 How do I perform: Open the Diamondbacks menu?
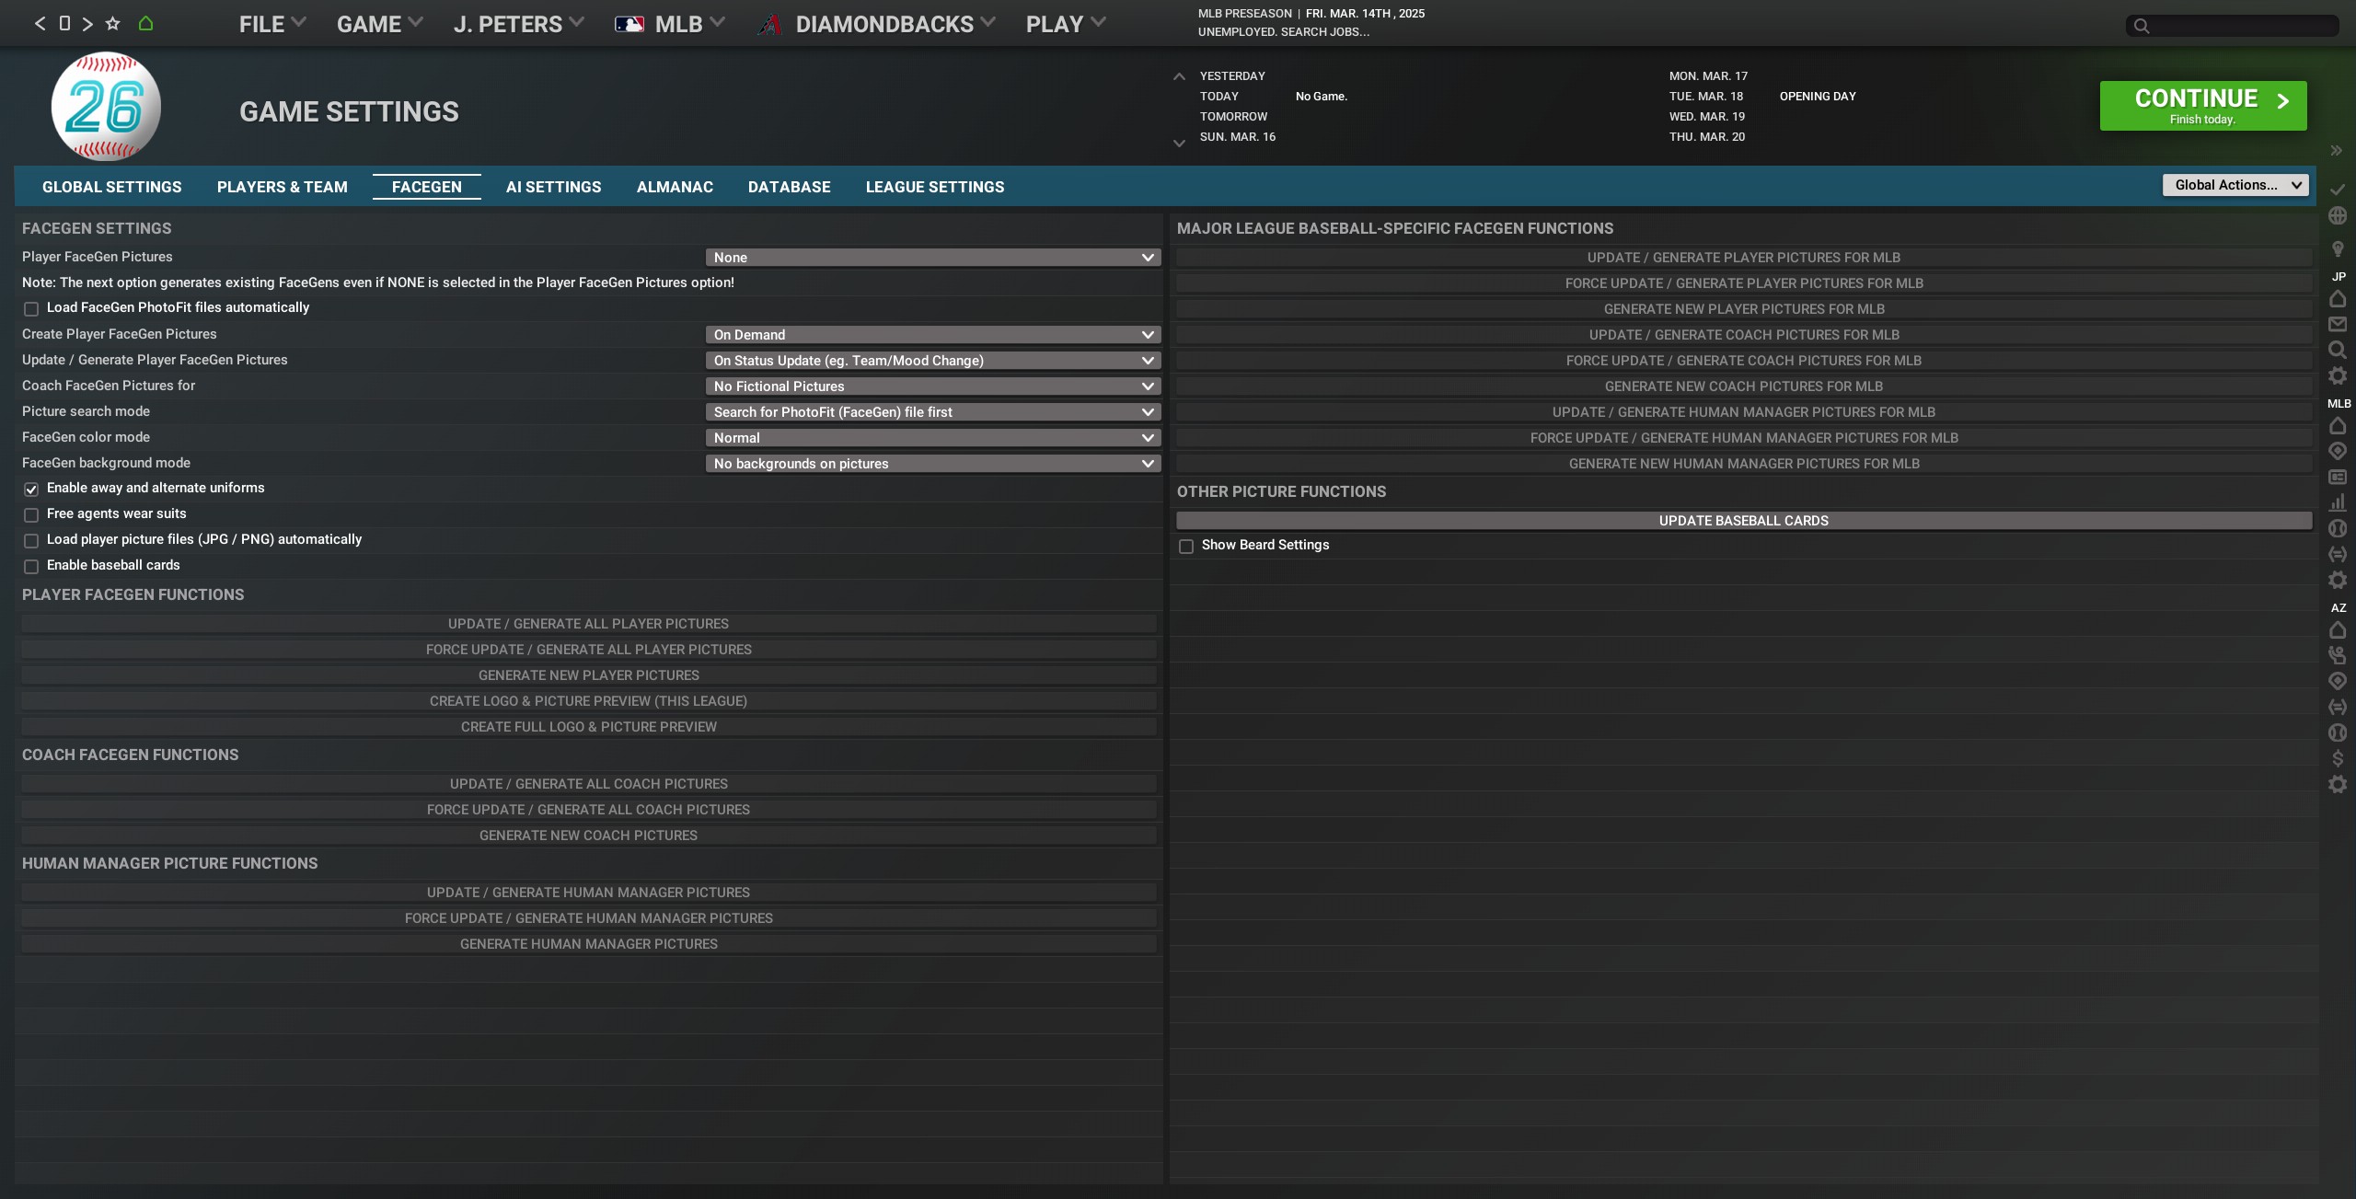(x=883, y=25)
